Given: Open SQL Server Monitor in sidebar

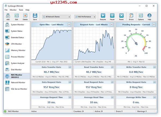Looking at the screenshot, I should pyautogui.click(x=17, y=89).
